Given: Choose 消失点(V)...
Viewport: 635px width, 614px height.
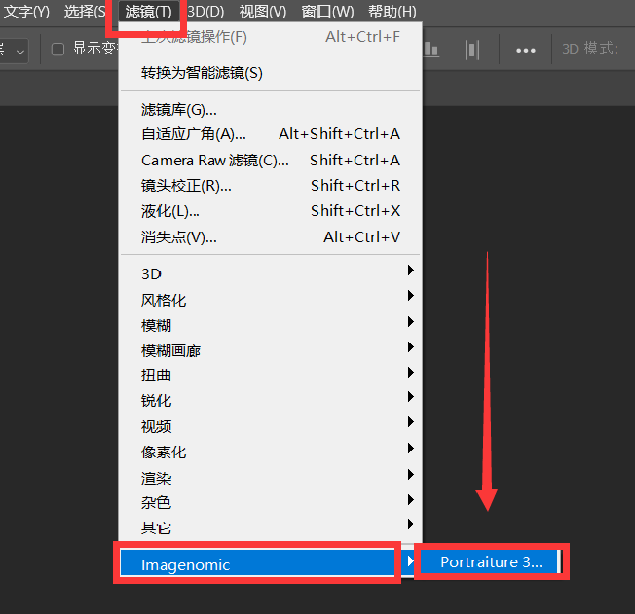Looking at the screenshot, I should click(270, 237).
